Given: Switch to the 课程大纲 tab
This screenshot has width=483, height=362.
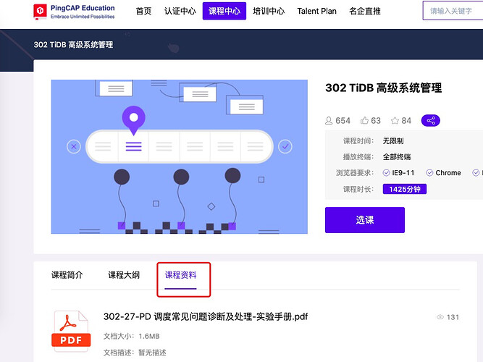Looking at the screenshot, I should coord(124,275).
